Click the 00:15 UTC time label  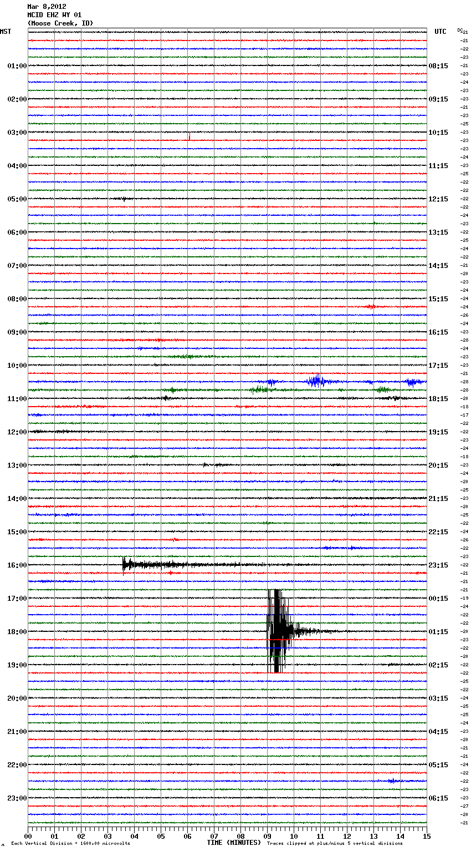coord(438,599)
